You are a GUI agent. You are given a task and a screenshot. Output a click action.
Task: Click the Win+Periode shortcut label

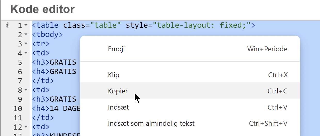(x=267, y=49)
